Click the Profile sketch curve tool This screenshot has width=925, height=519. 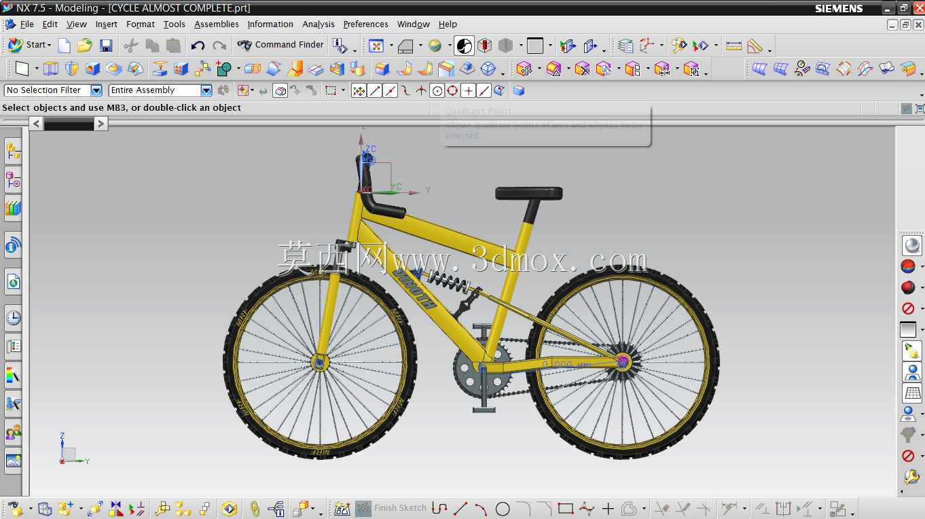(439, 508)
